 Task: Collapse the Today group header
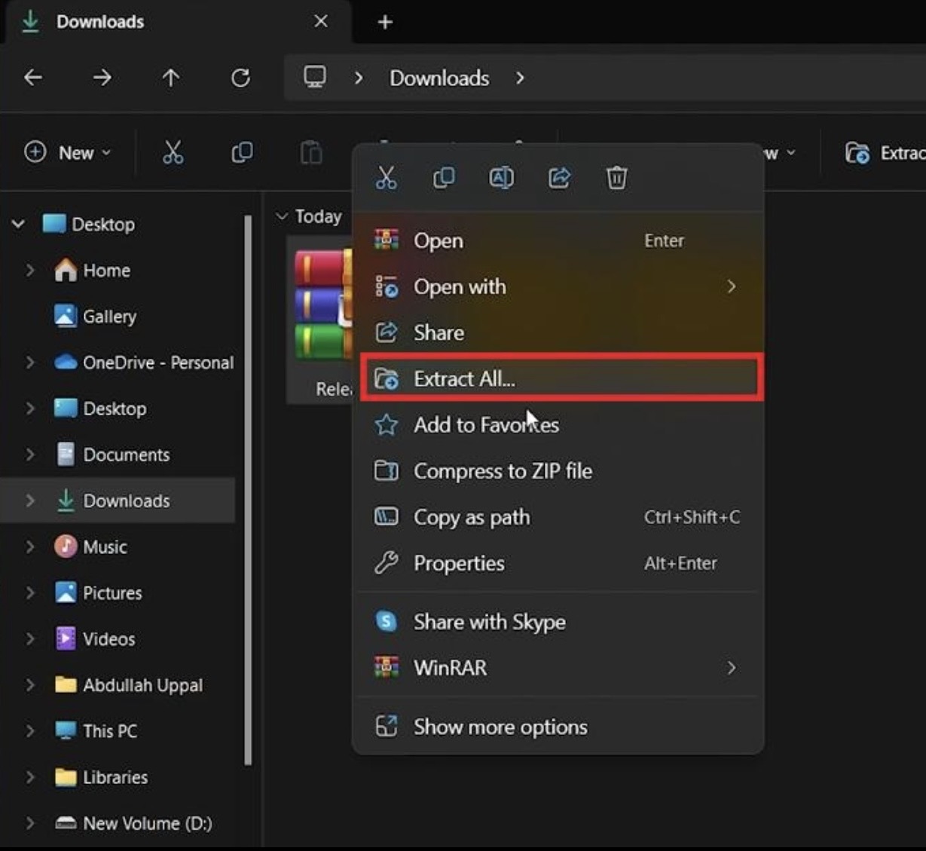click(x=282, y=216)
